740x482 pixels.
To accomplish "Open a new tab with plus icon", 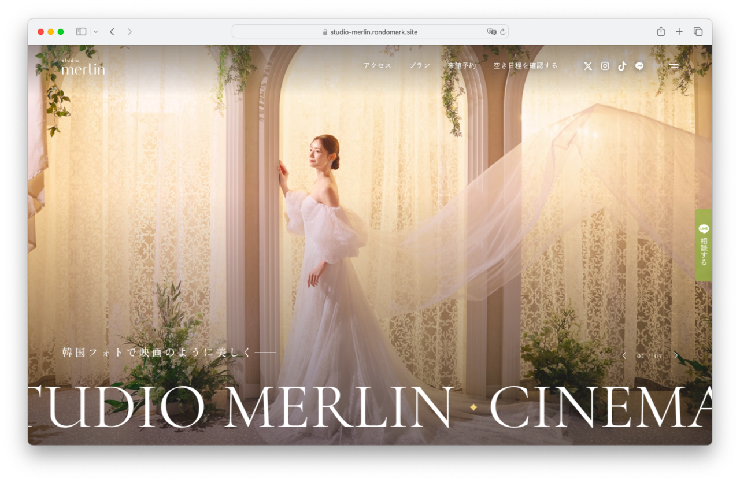I will (x=679, y=32).
